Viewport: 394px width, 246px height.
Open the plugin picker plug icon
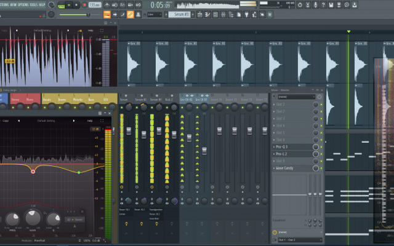pos(246,15)
